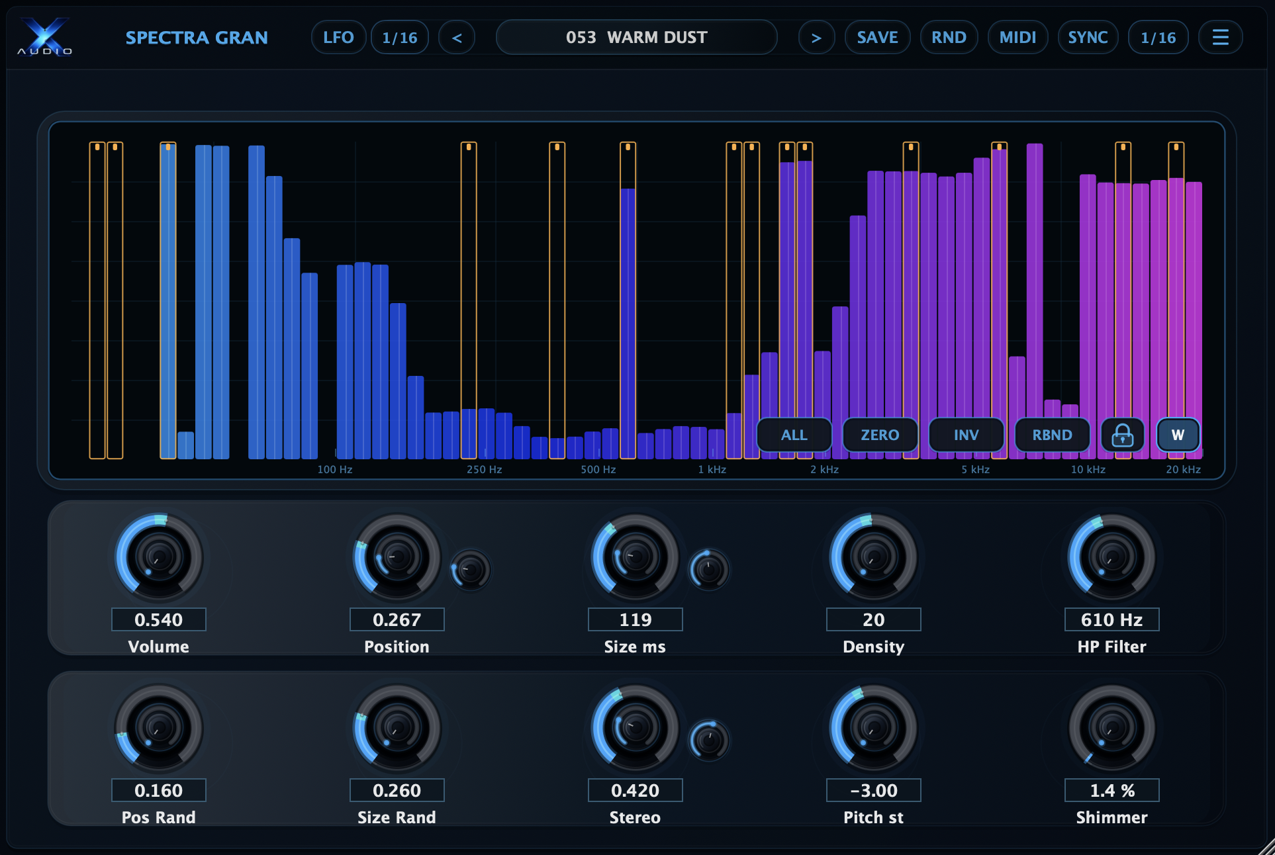Click the SPECTRA GRAN title text
Screen dimensions: 1275x855
197,38
